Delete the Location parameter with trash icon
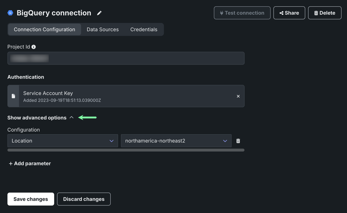 [238, 141]
